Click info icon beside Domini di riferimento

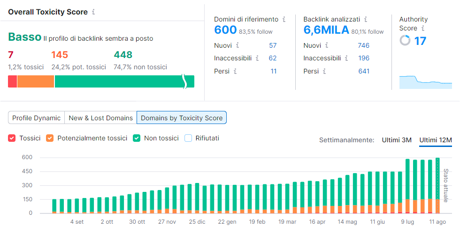pyautogui.click(x=284, y=19)
